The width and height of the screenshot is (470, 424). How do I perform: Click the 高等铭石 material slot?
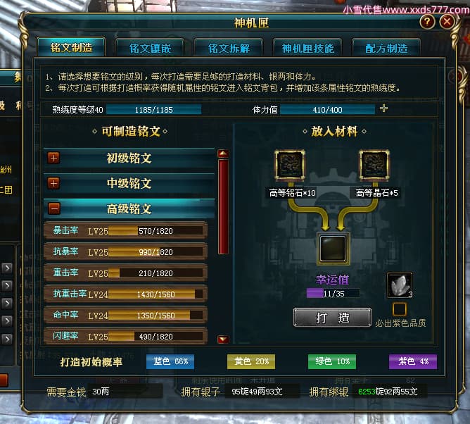[290, 165]
